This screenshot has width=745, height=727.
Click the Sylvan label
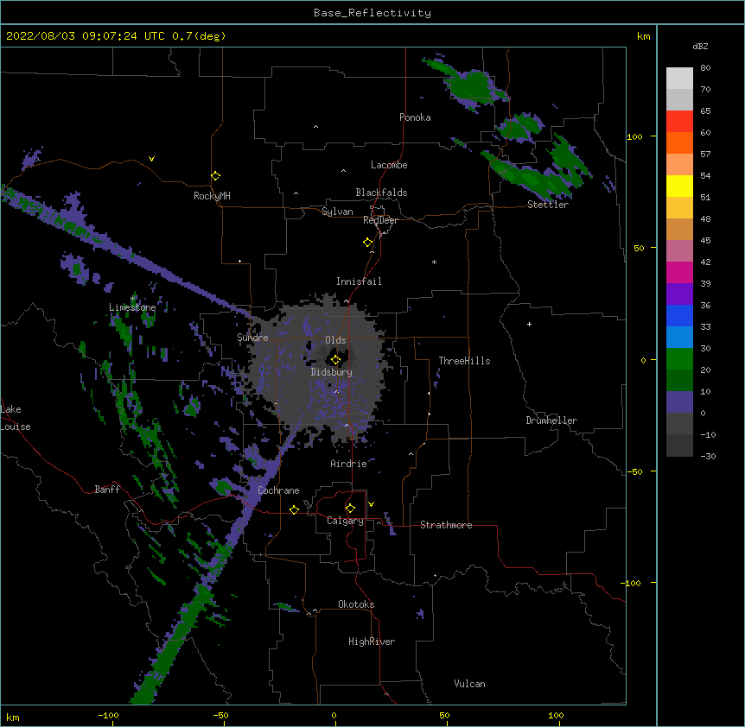(337, 212)
